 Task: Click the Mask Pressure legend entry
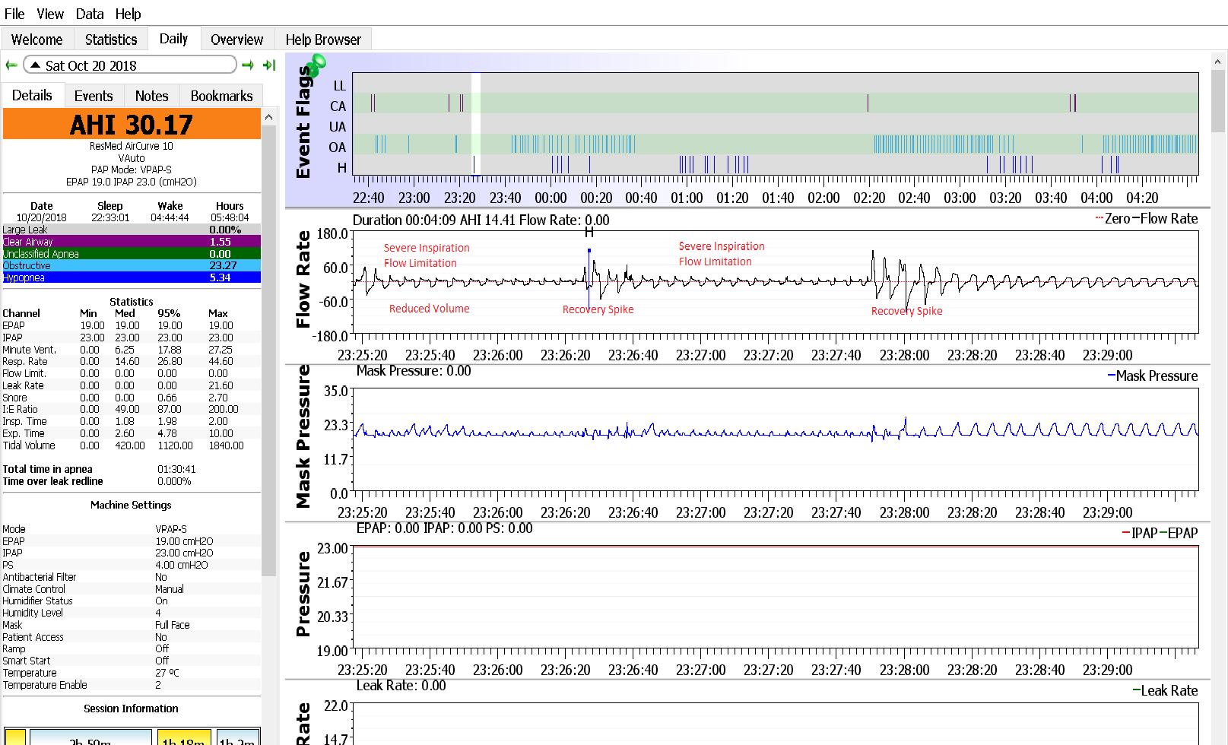[1153, 376]
